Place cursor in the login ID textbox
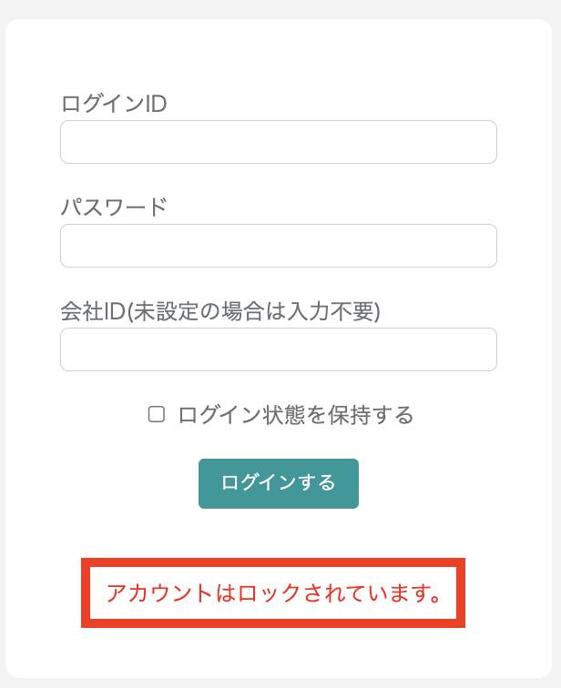The image size is (561, 688). pos(278,142)
